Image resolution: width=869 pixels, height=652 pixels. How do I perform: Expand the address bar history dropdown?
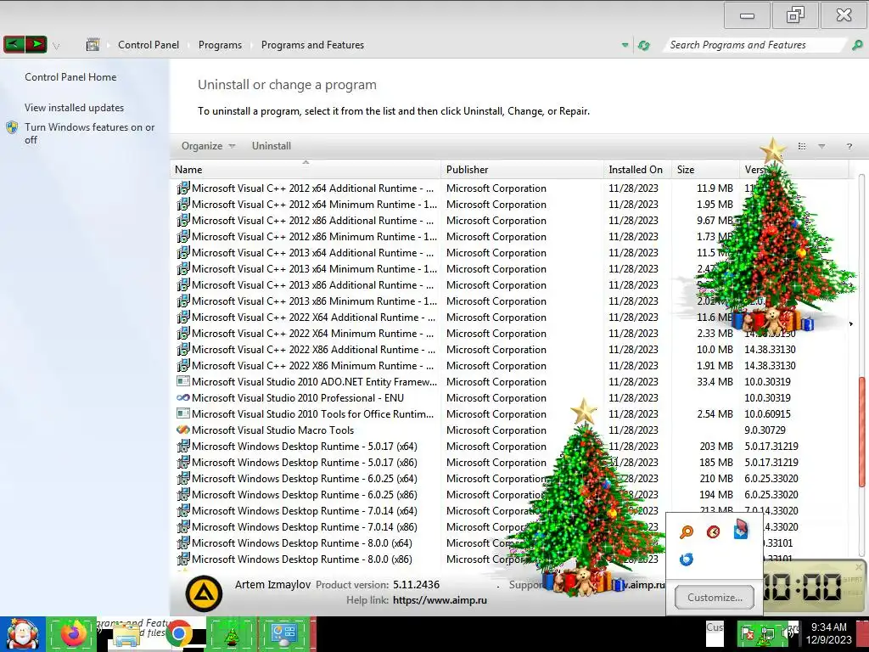[x=625, y=45]
